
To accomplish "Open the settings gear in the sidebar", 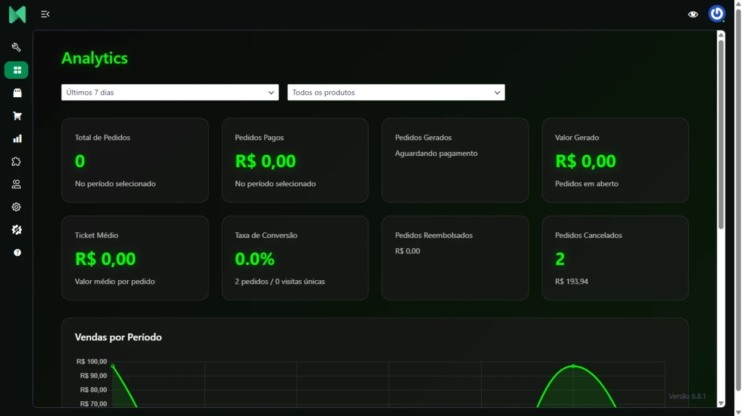I will [x=16, y=207].
